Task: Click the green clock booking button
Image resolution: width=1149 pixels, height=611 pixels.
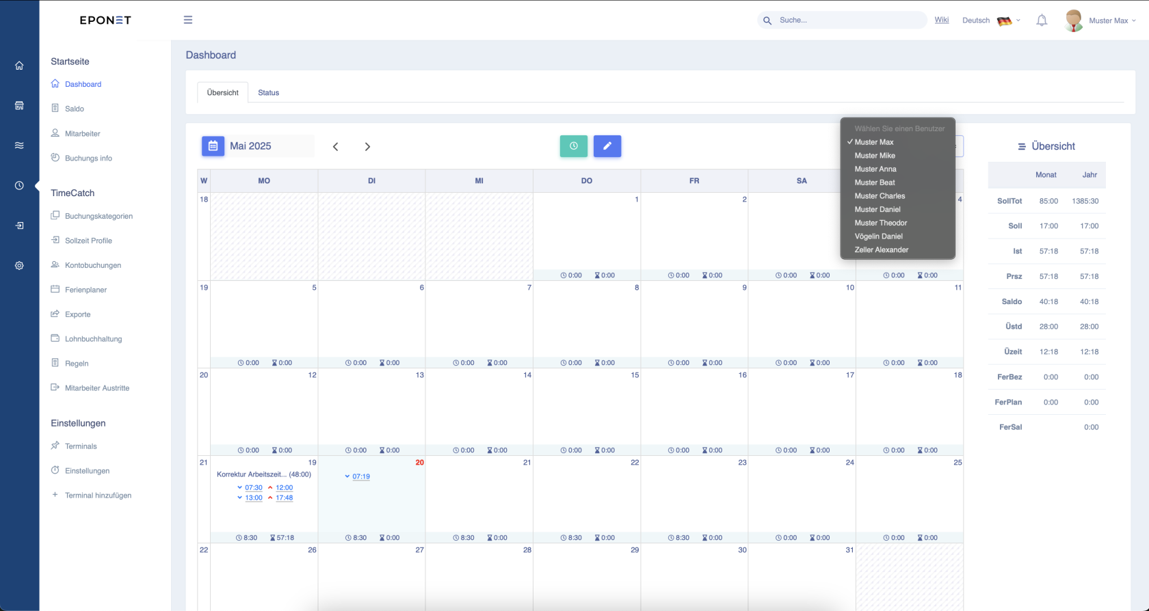Action: tap(574, 146)
